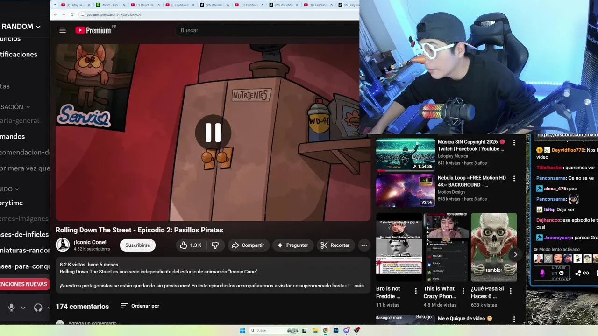Open options for Me e Quique video

pos(514,320)
